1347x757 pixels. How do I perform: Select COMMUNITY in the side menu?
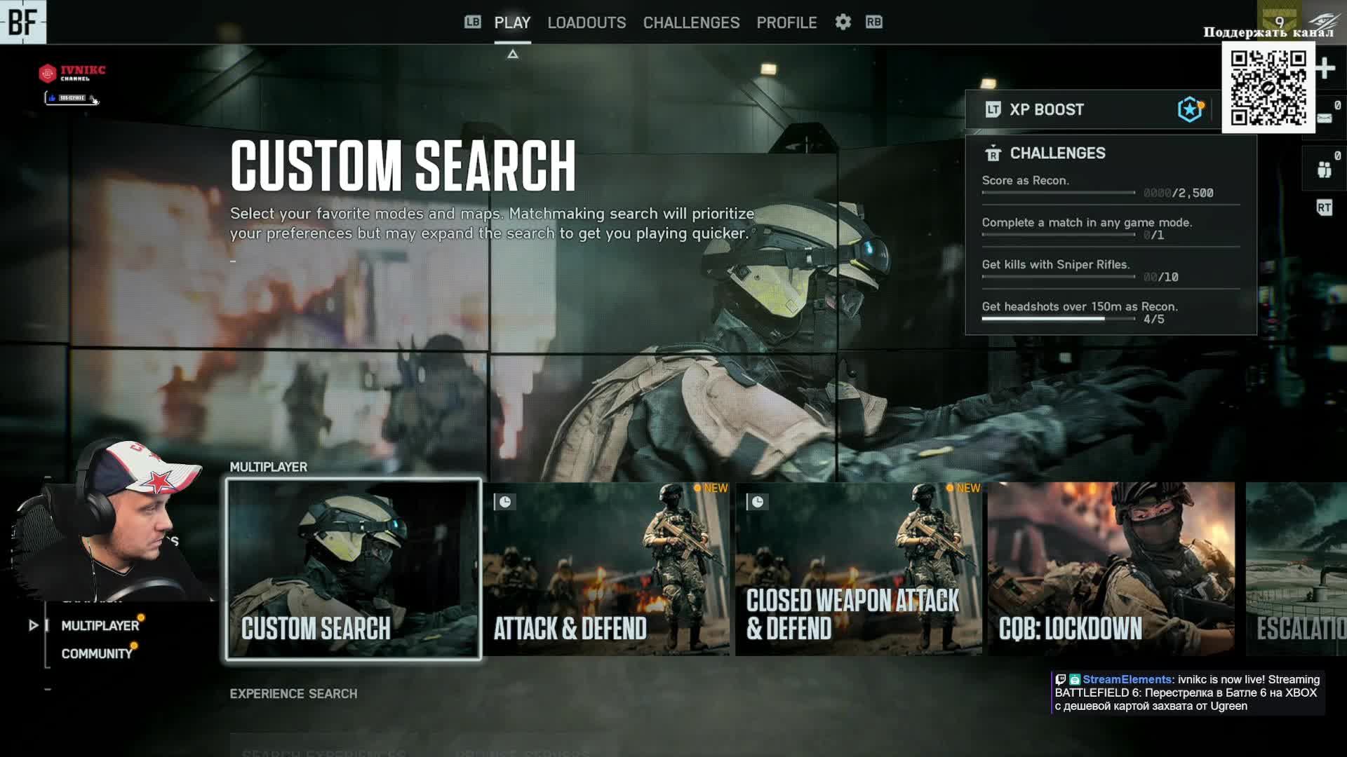click(x=97, y=653)
